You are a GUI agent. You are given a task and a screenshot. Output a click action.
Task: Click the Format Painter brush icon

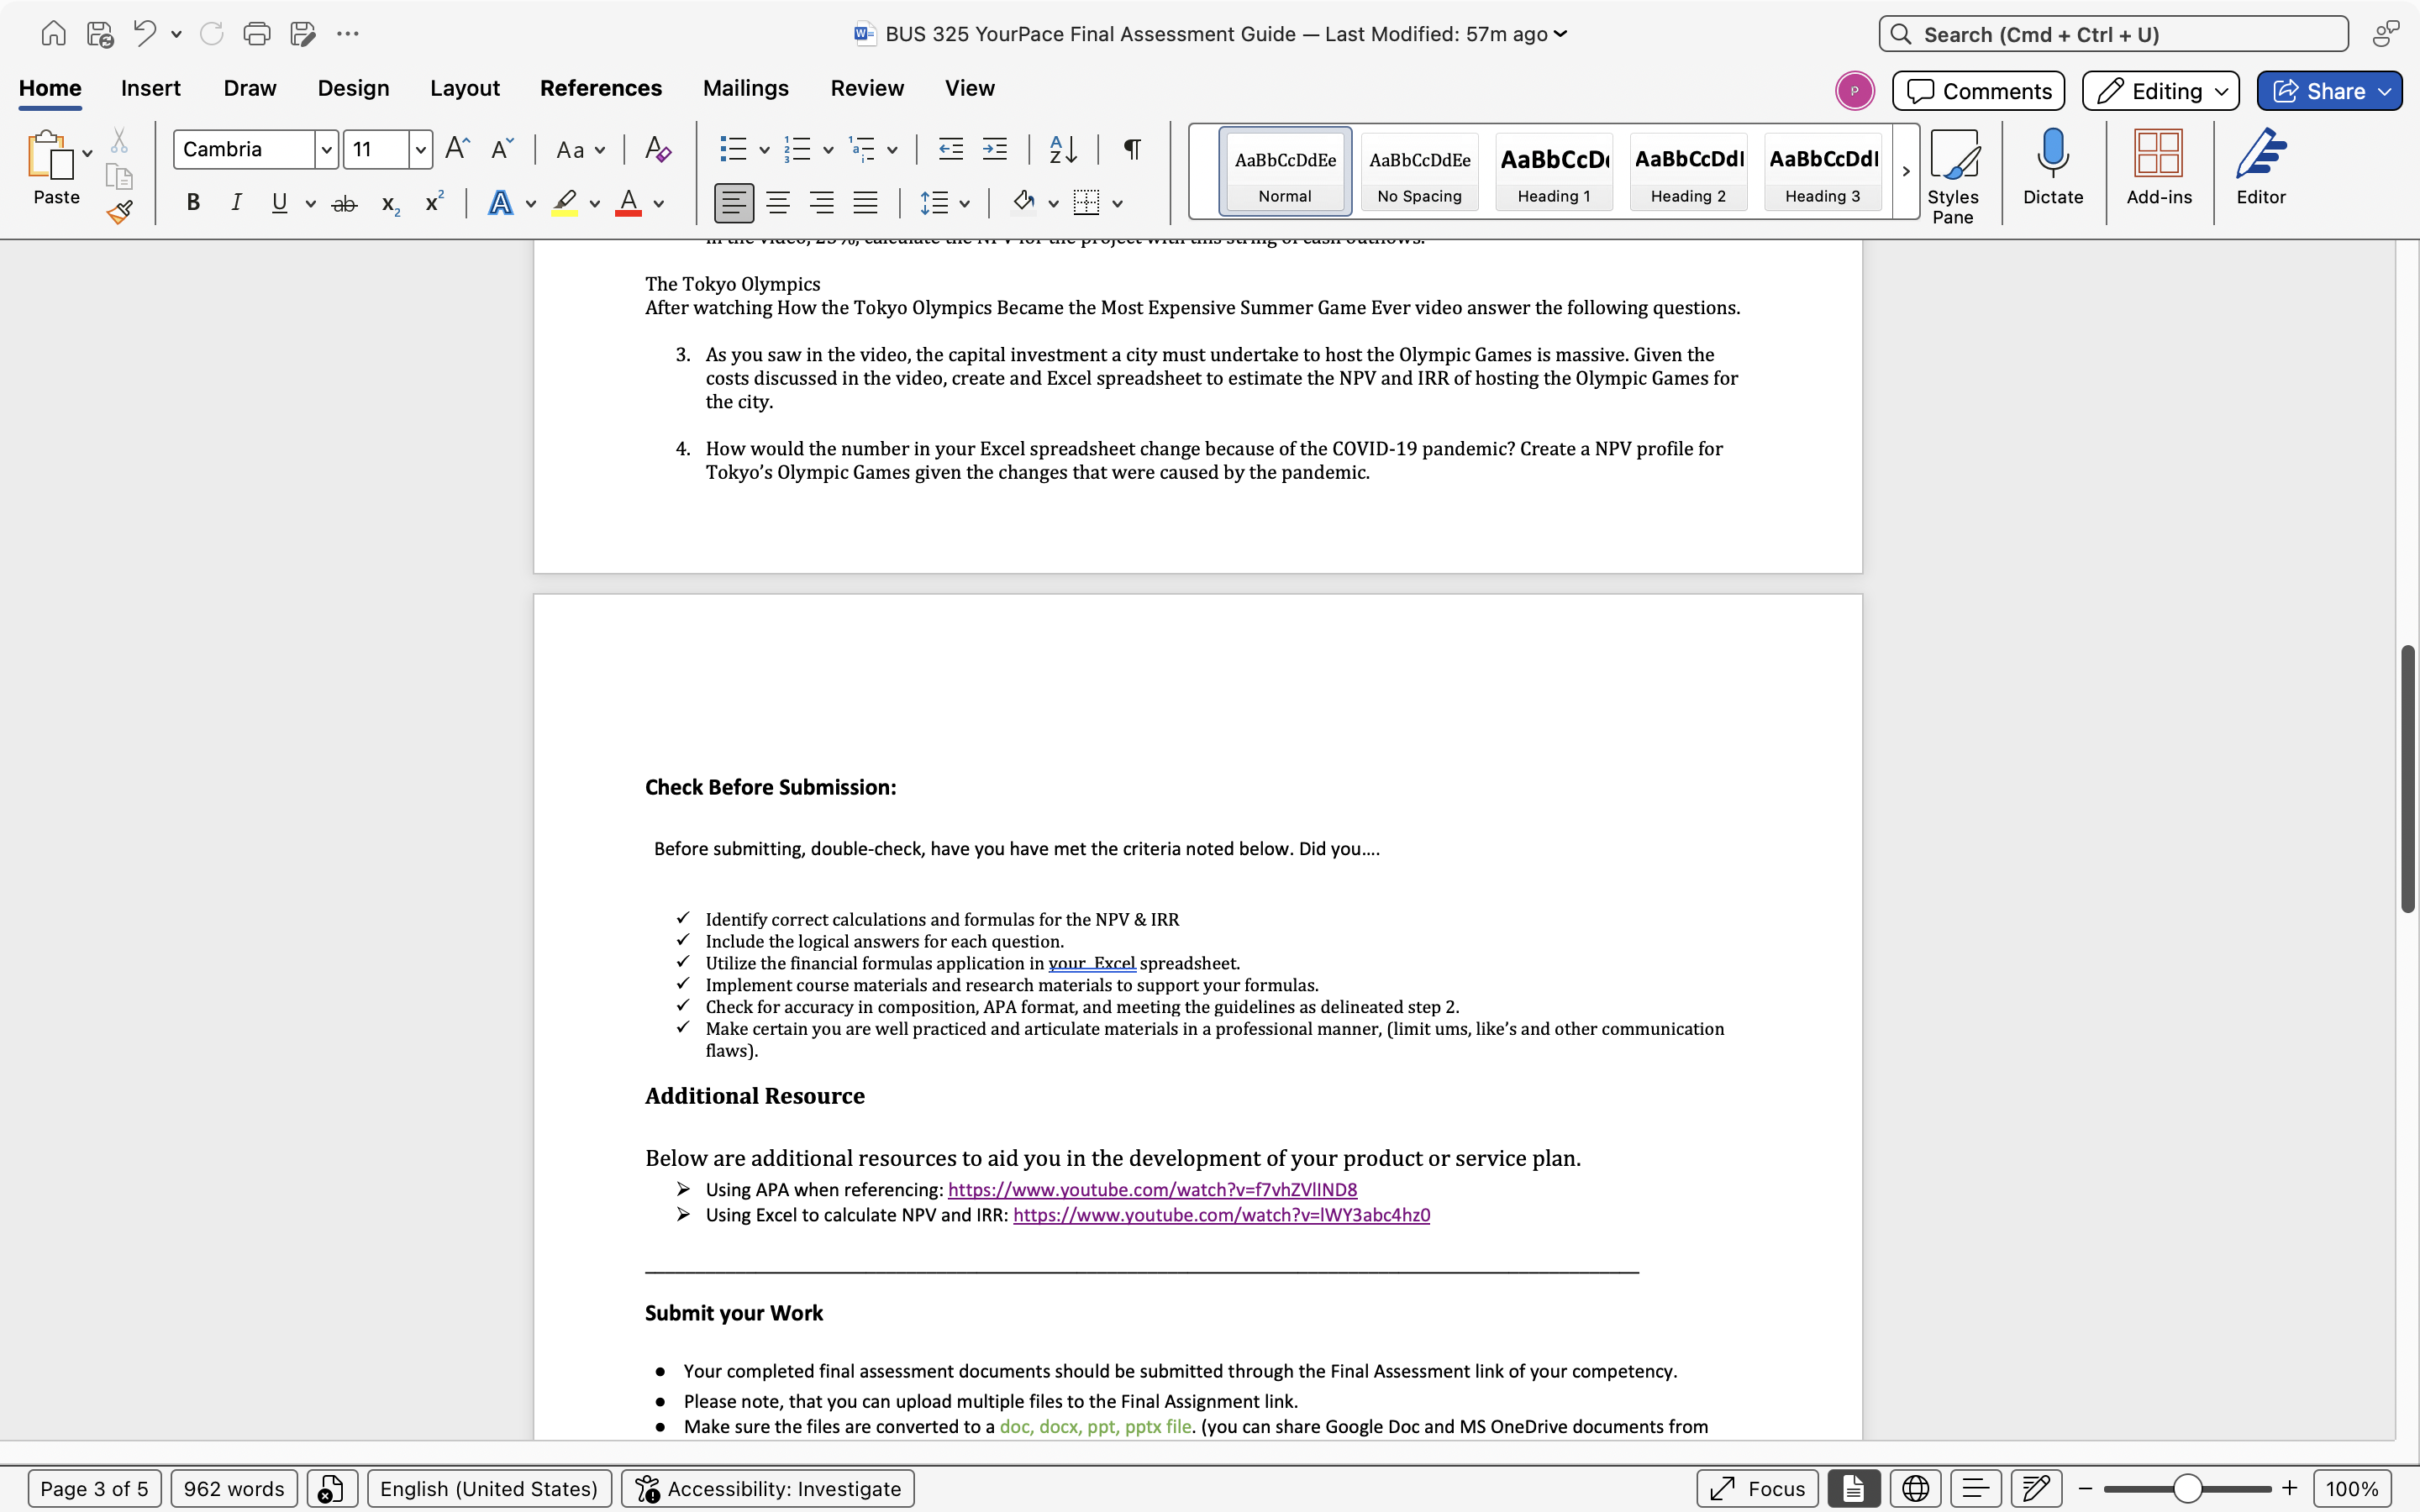(x=120, y=212)
